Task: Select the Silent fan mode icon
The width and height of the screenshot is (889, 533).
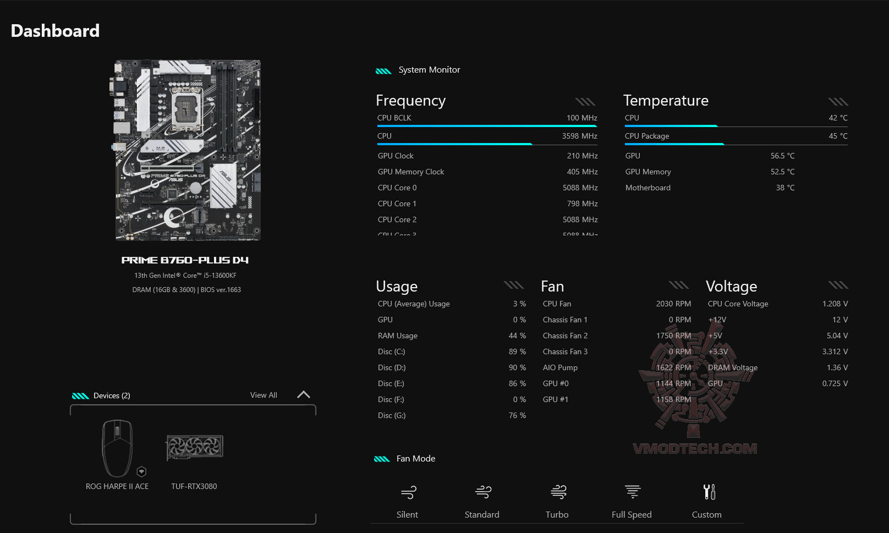Action: 408,492
